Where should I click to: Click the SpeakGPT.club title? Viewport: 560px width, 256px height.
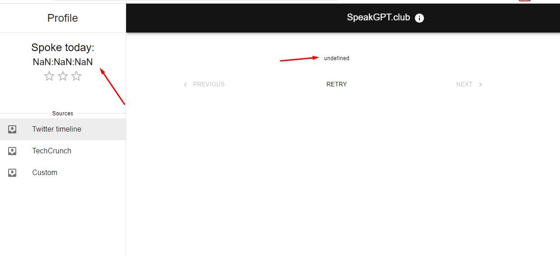coord(378,18)
